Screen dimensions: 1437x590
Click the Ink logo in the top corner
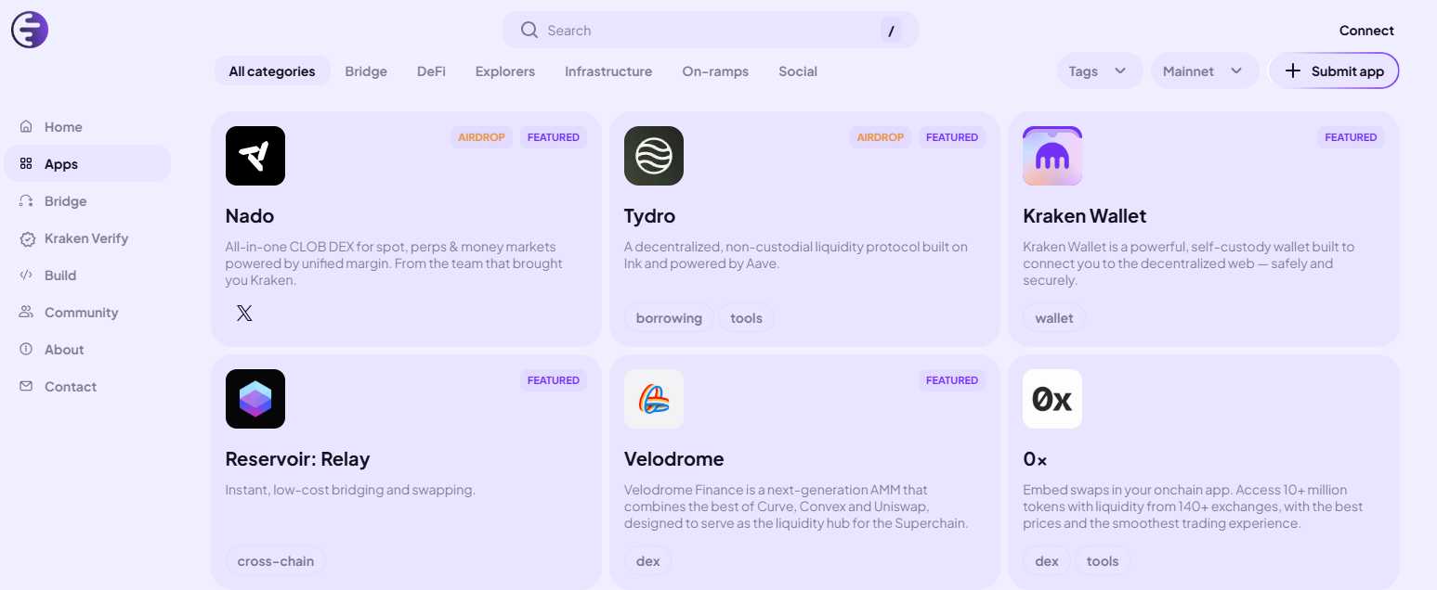point(29,29)
